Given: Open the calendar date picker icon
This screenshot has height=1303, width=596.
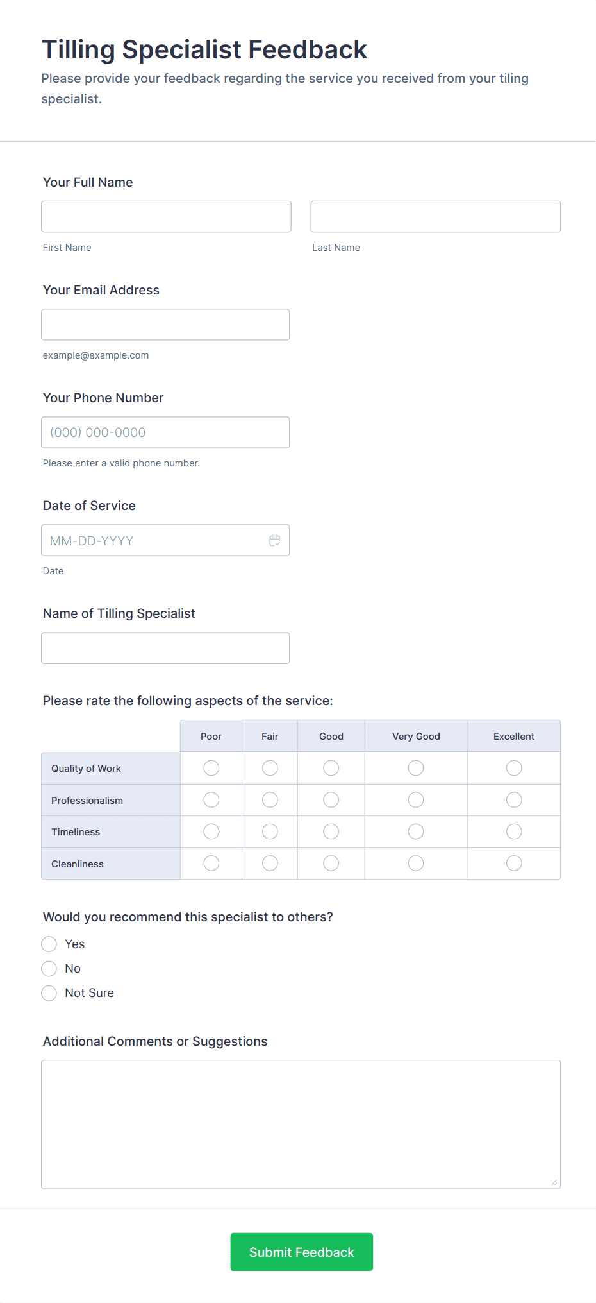Looking at the screenshot, I should [x=275, y=540].
